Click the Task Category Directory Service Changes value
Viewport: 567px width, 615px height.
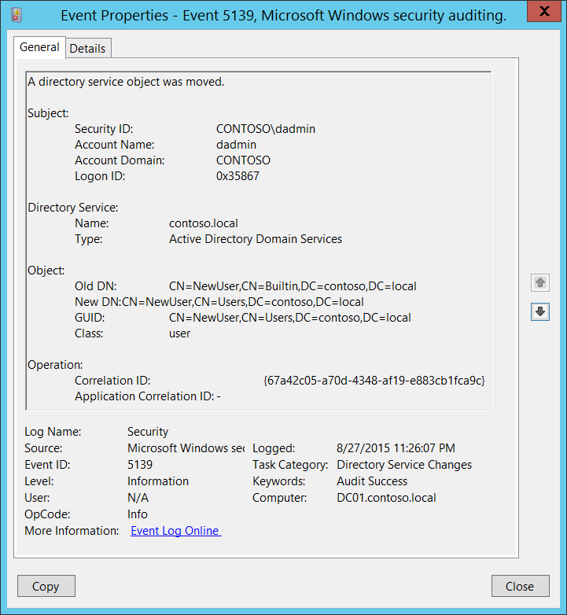404,465
